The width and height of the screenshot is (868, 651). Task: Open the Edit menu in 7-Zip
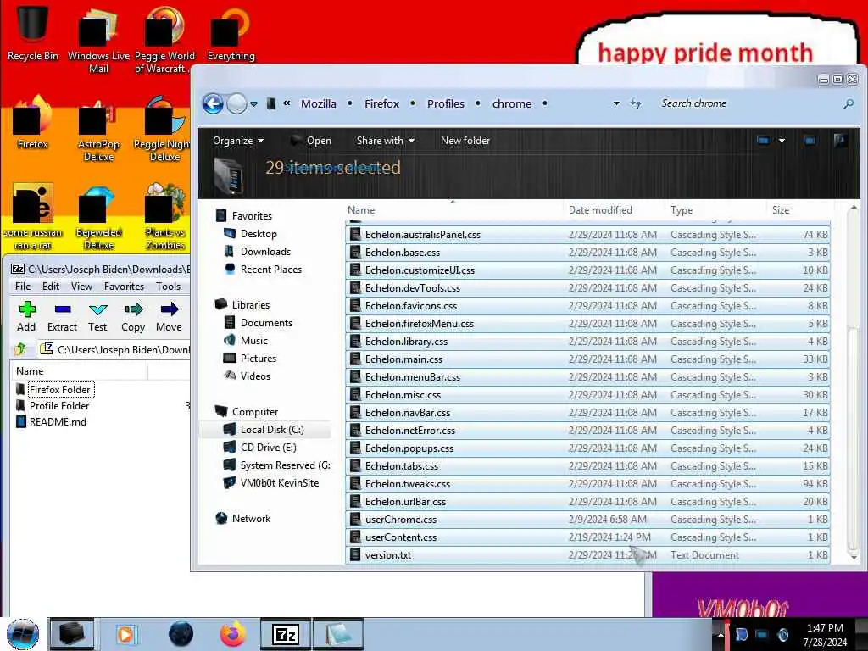(x=50, y=287)
